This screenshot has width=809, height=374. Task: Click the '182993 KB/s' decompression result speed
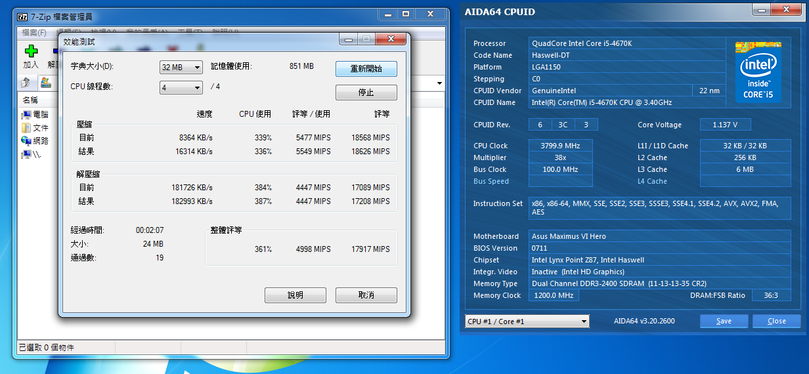(x=192, y=201)
